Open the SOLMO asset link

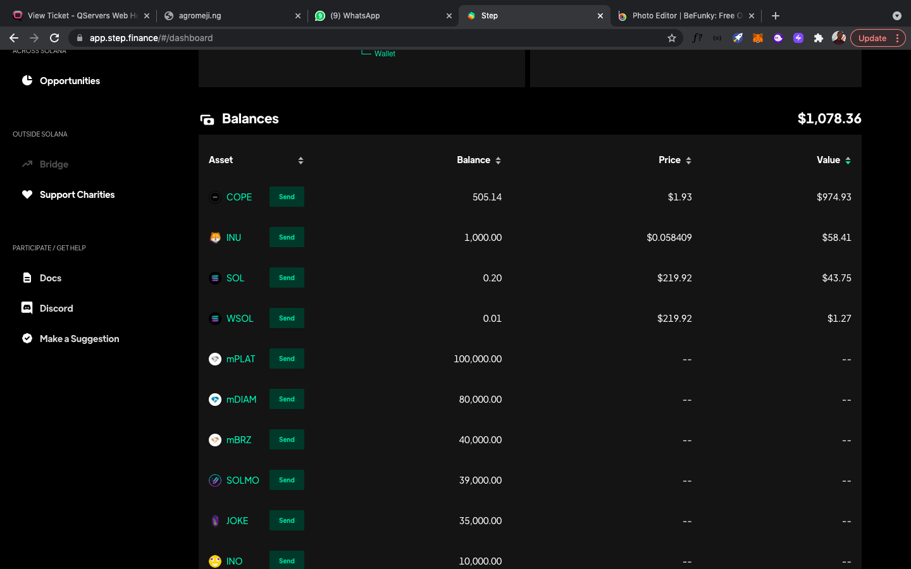click(243, 480)
